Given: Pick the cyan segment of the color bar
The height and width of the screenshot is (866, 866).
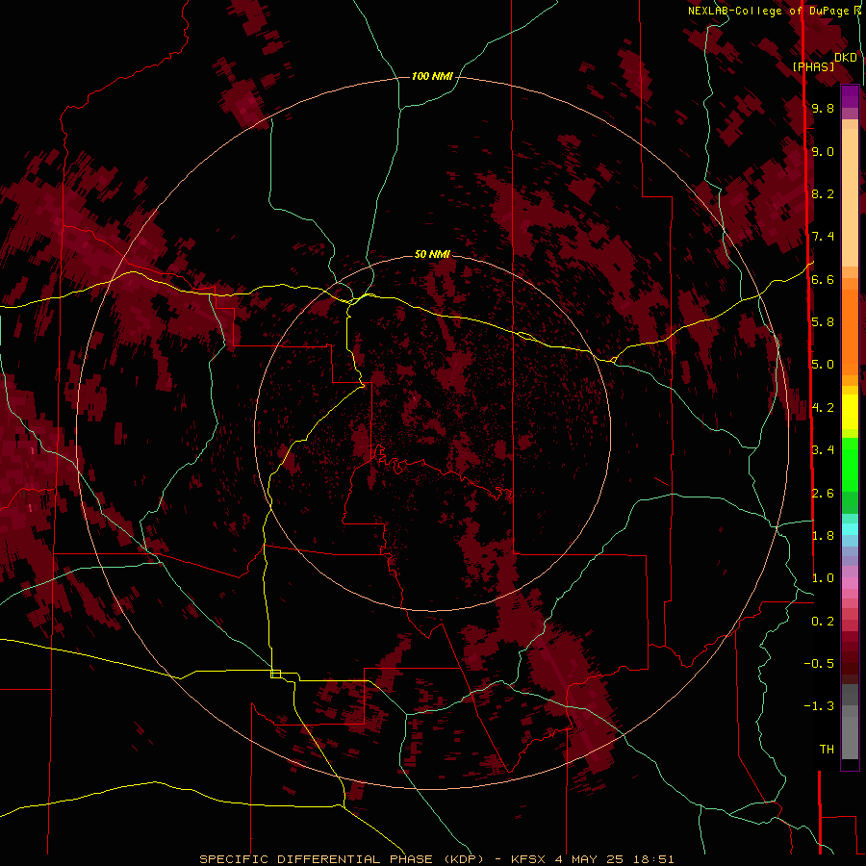Looking at the screenshot, I should 850,529.
